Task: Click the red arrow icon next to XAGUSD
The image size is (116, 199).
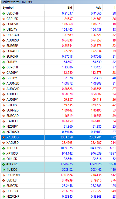Action: pyautogui.click(x=4, y=143)
